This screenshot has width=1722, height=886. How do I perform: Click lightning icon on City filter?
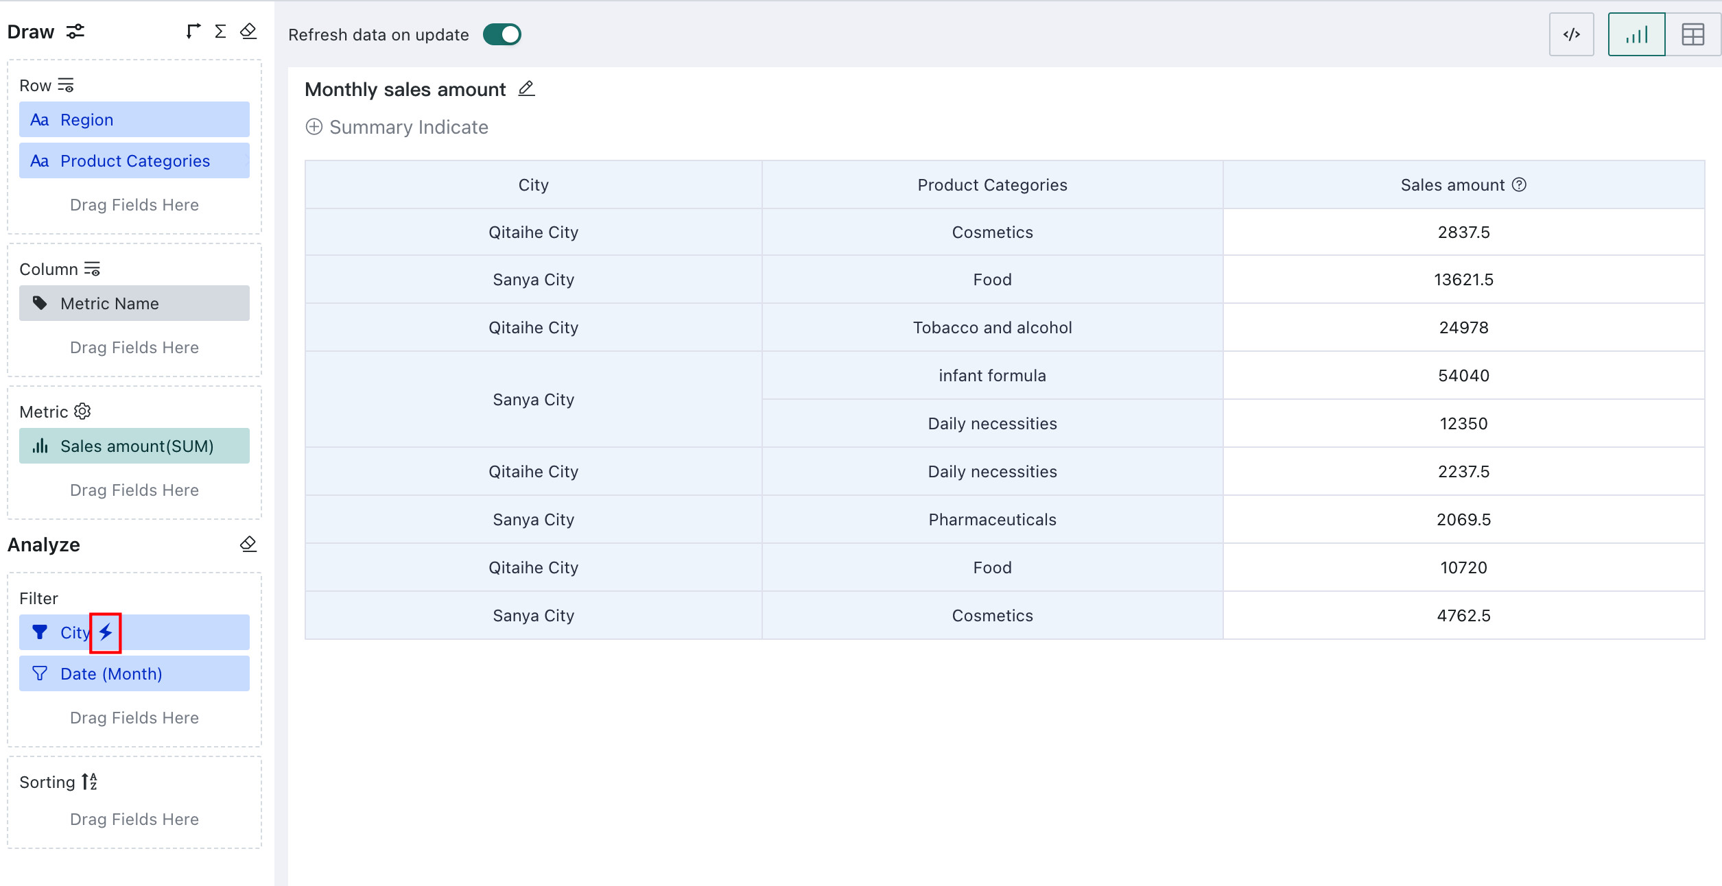pos(106,632)
